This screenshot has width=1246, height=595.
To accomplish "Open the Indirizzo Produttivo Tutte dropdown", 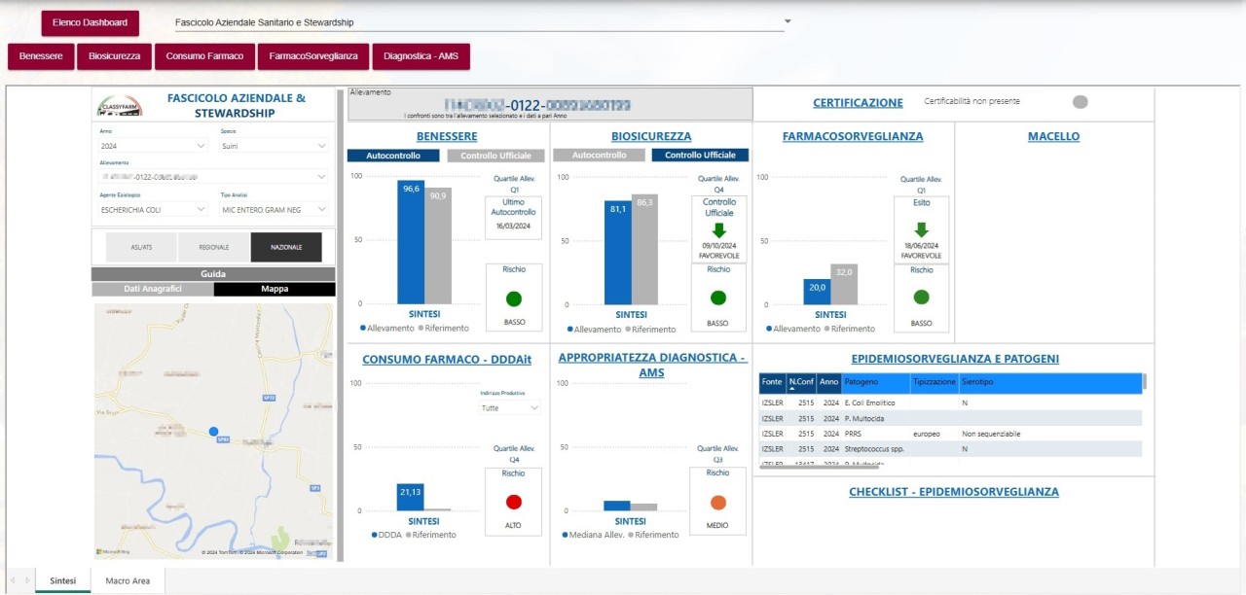I will point(510,408).
